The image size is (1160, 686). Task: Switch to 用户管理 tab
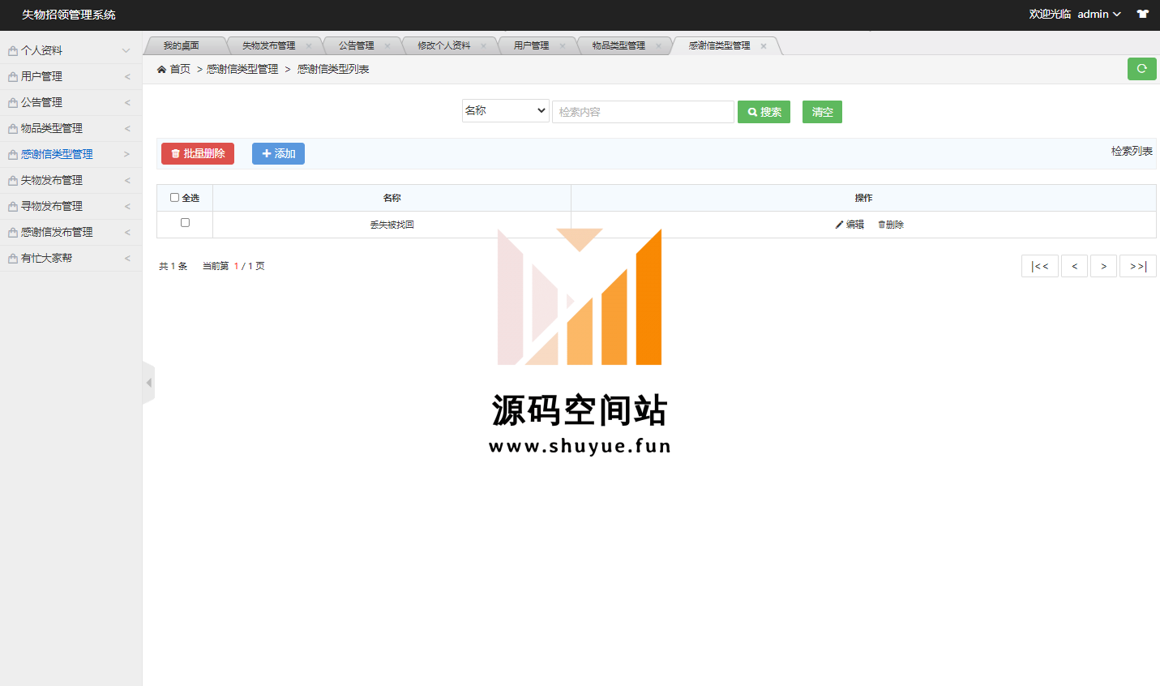[531, 46]
